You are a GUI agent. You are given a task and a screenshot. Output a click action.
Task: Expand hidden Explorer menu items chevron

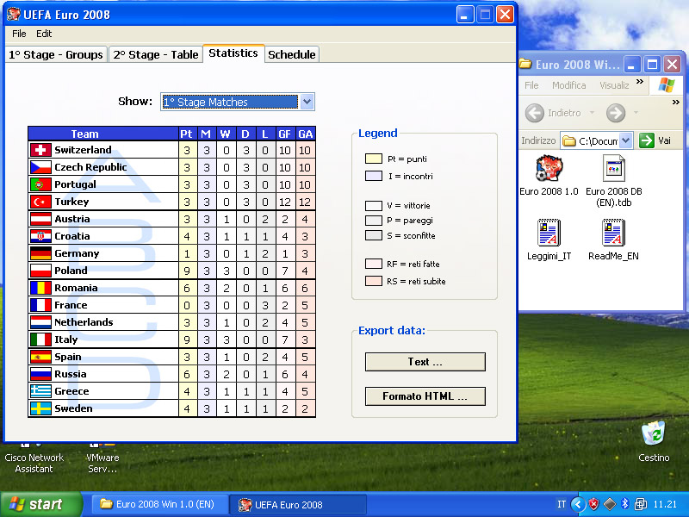pyautogui.click(x=640, y=82)
